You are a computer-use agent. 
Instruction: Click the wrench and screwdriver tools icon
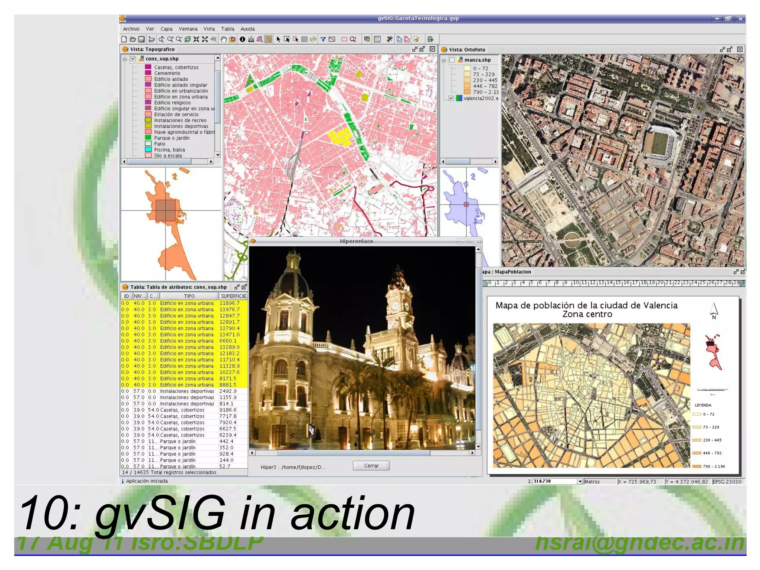click(390, 39)
